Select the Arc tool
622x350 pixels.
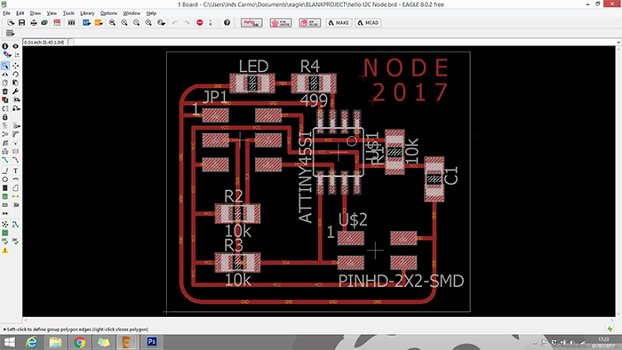[x=15, y=179]
